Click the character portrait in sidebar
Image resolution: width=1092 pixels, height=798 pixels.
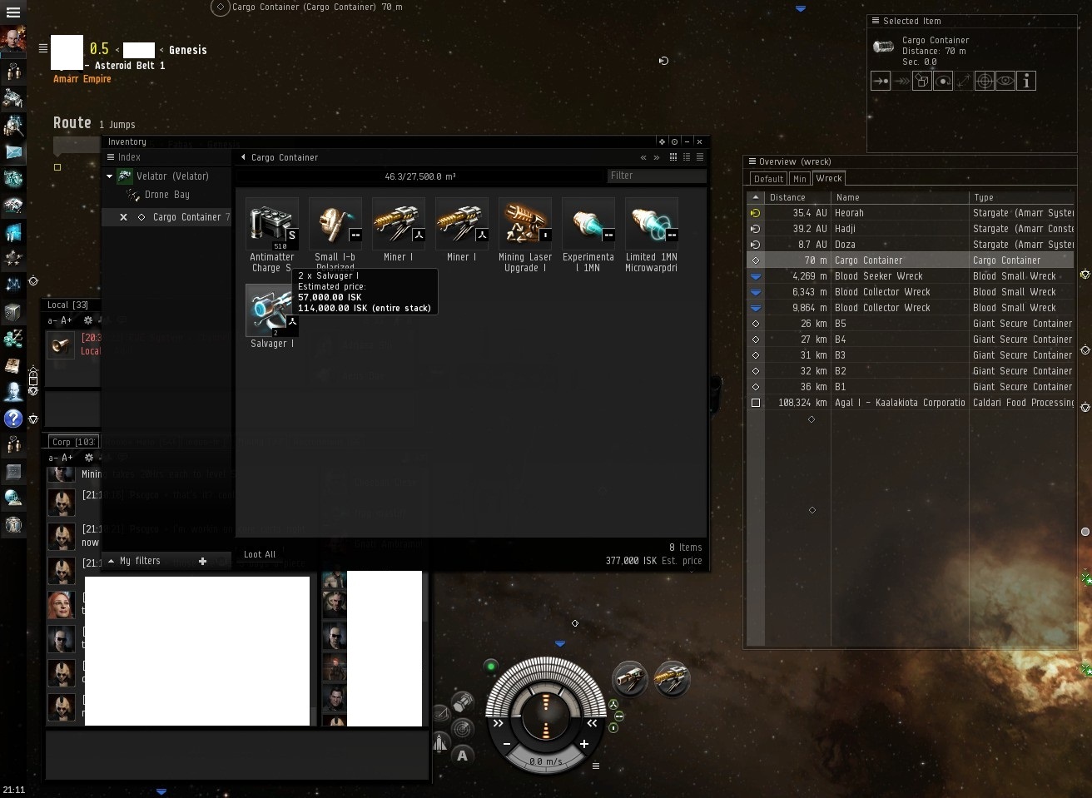tap(13, 40)
